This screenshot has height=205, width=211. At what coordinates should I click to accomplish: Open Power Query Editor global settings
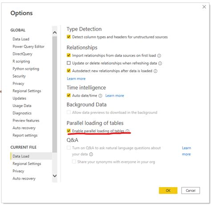pos(28,46)
